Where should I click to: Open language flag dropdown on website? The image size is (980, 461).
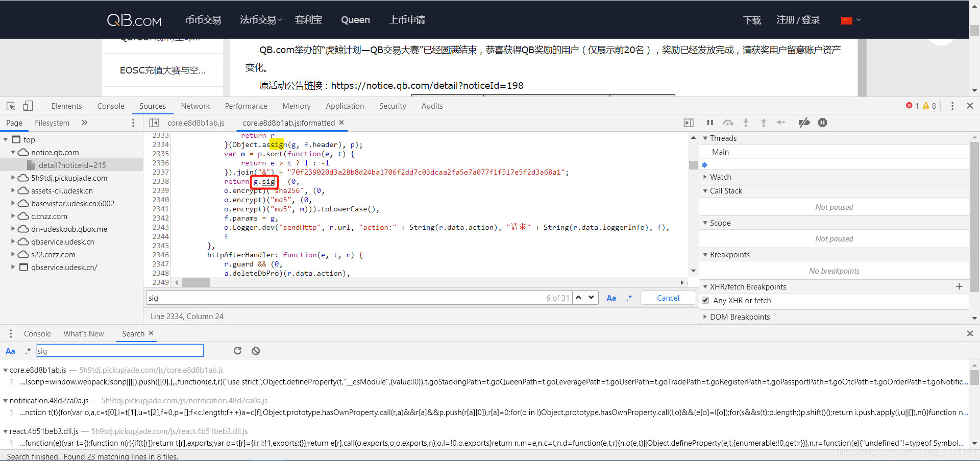[851, 20]
